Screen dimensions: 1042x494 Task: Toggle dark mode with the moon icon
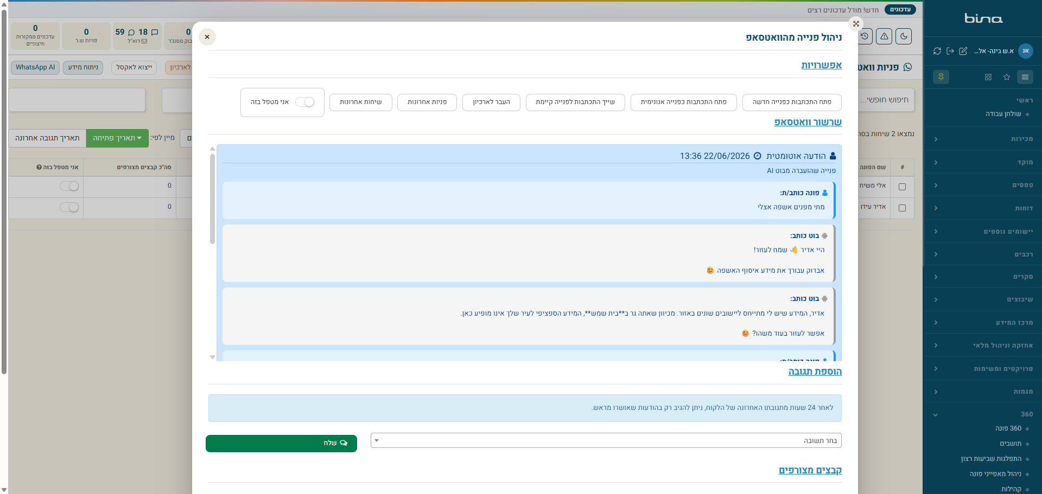904,36
